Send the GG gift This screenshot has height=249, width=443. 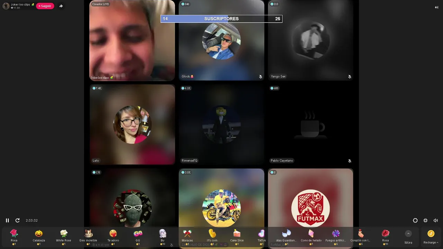click(x=138, y=237)
